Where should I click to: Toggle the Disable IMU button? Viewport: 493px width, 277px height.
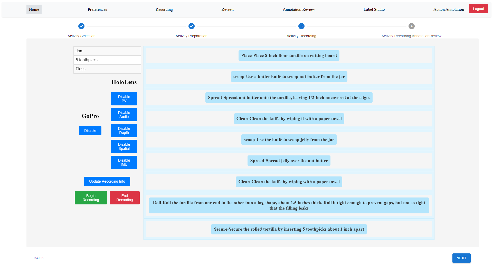pos(124,162)
